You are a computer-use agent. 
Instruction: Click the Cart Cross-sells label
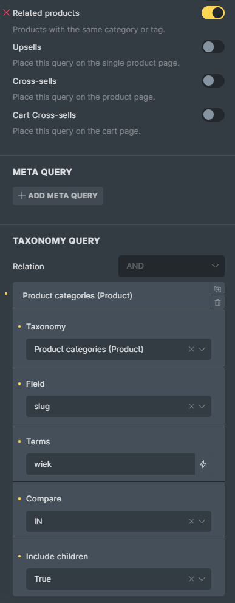point(44,115)
